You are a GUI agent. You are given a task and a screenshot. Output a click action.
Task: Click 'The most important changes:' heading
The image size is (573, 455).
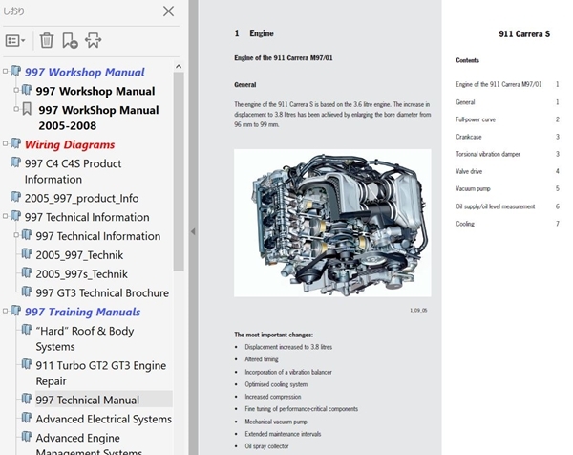point(274,335)
